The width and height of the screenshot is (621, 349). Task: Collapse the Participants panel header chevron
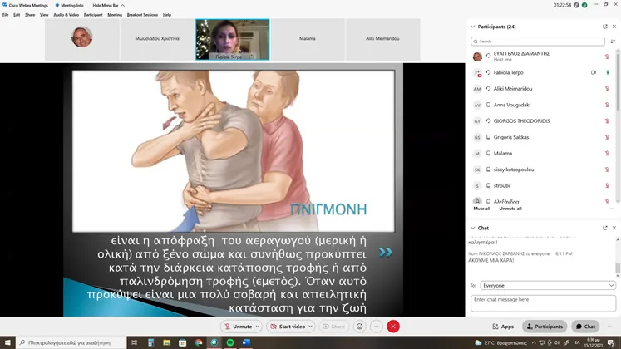[474, 27]
